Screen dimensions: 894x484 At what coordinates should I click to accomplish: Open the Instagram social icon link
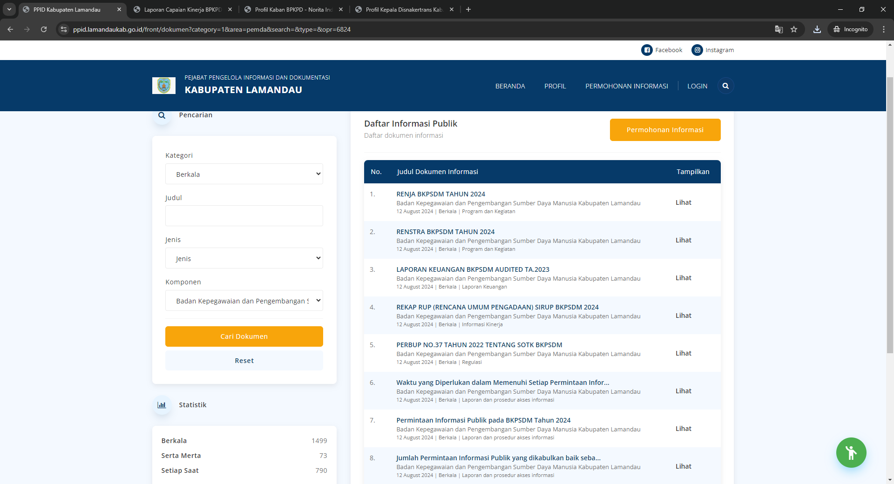pos(697,50)
